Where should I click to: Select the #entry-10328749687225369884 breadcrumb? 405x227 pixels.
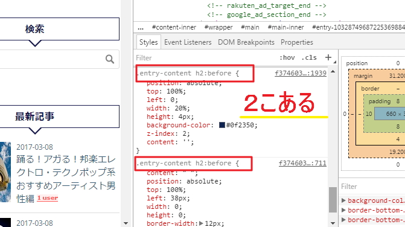click(359, 27)
